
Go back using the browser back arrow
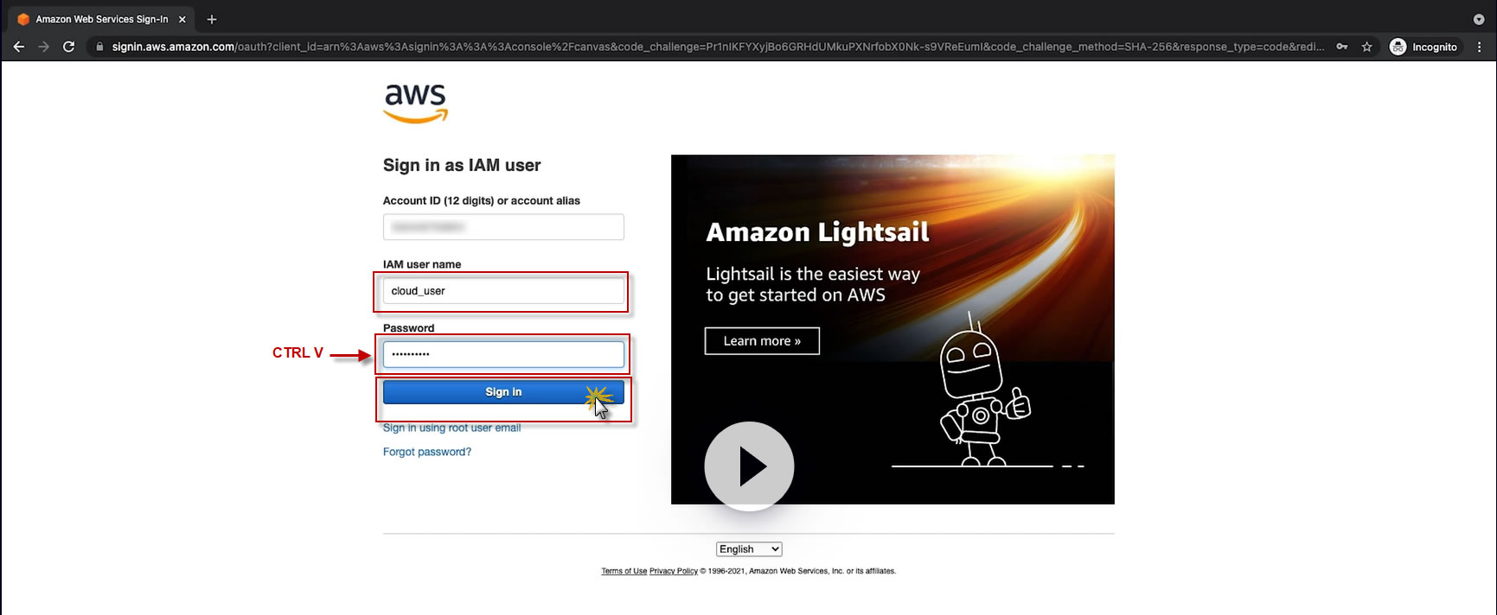19,47
